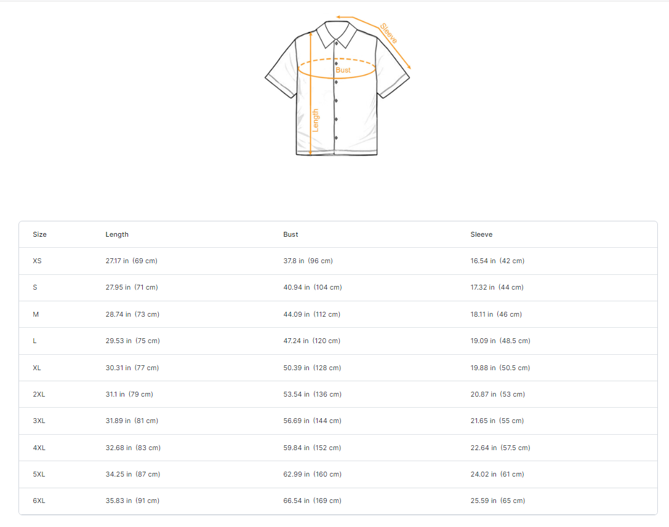The image size is (669, 527).
Task: Click the orange Sleeve label on diagram
Action: pyautogui.click(x=388, y=33)
